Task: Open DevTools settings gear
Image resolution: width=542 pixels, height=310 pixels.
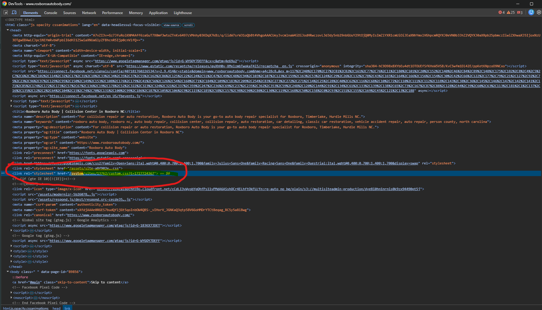Action: click(x=539, y=12)
